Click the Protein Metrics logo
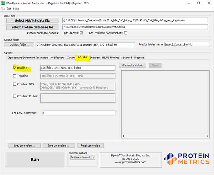 [x=187, y=159]
